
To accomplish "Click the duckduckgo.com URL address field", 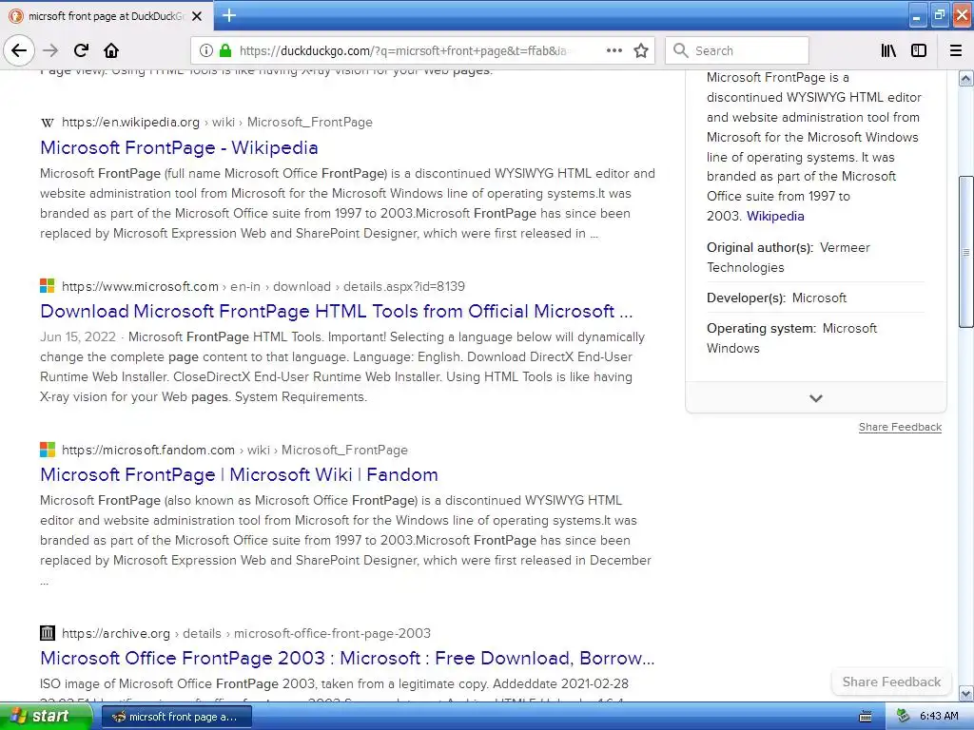I will (403, 50).
